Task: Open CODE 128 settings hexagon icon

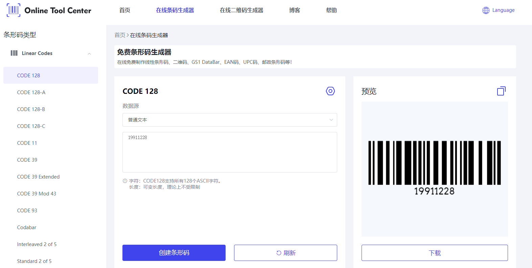Action: [330, 91]
